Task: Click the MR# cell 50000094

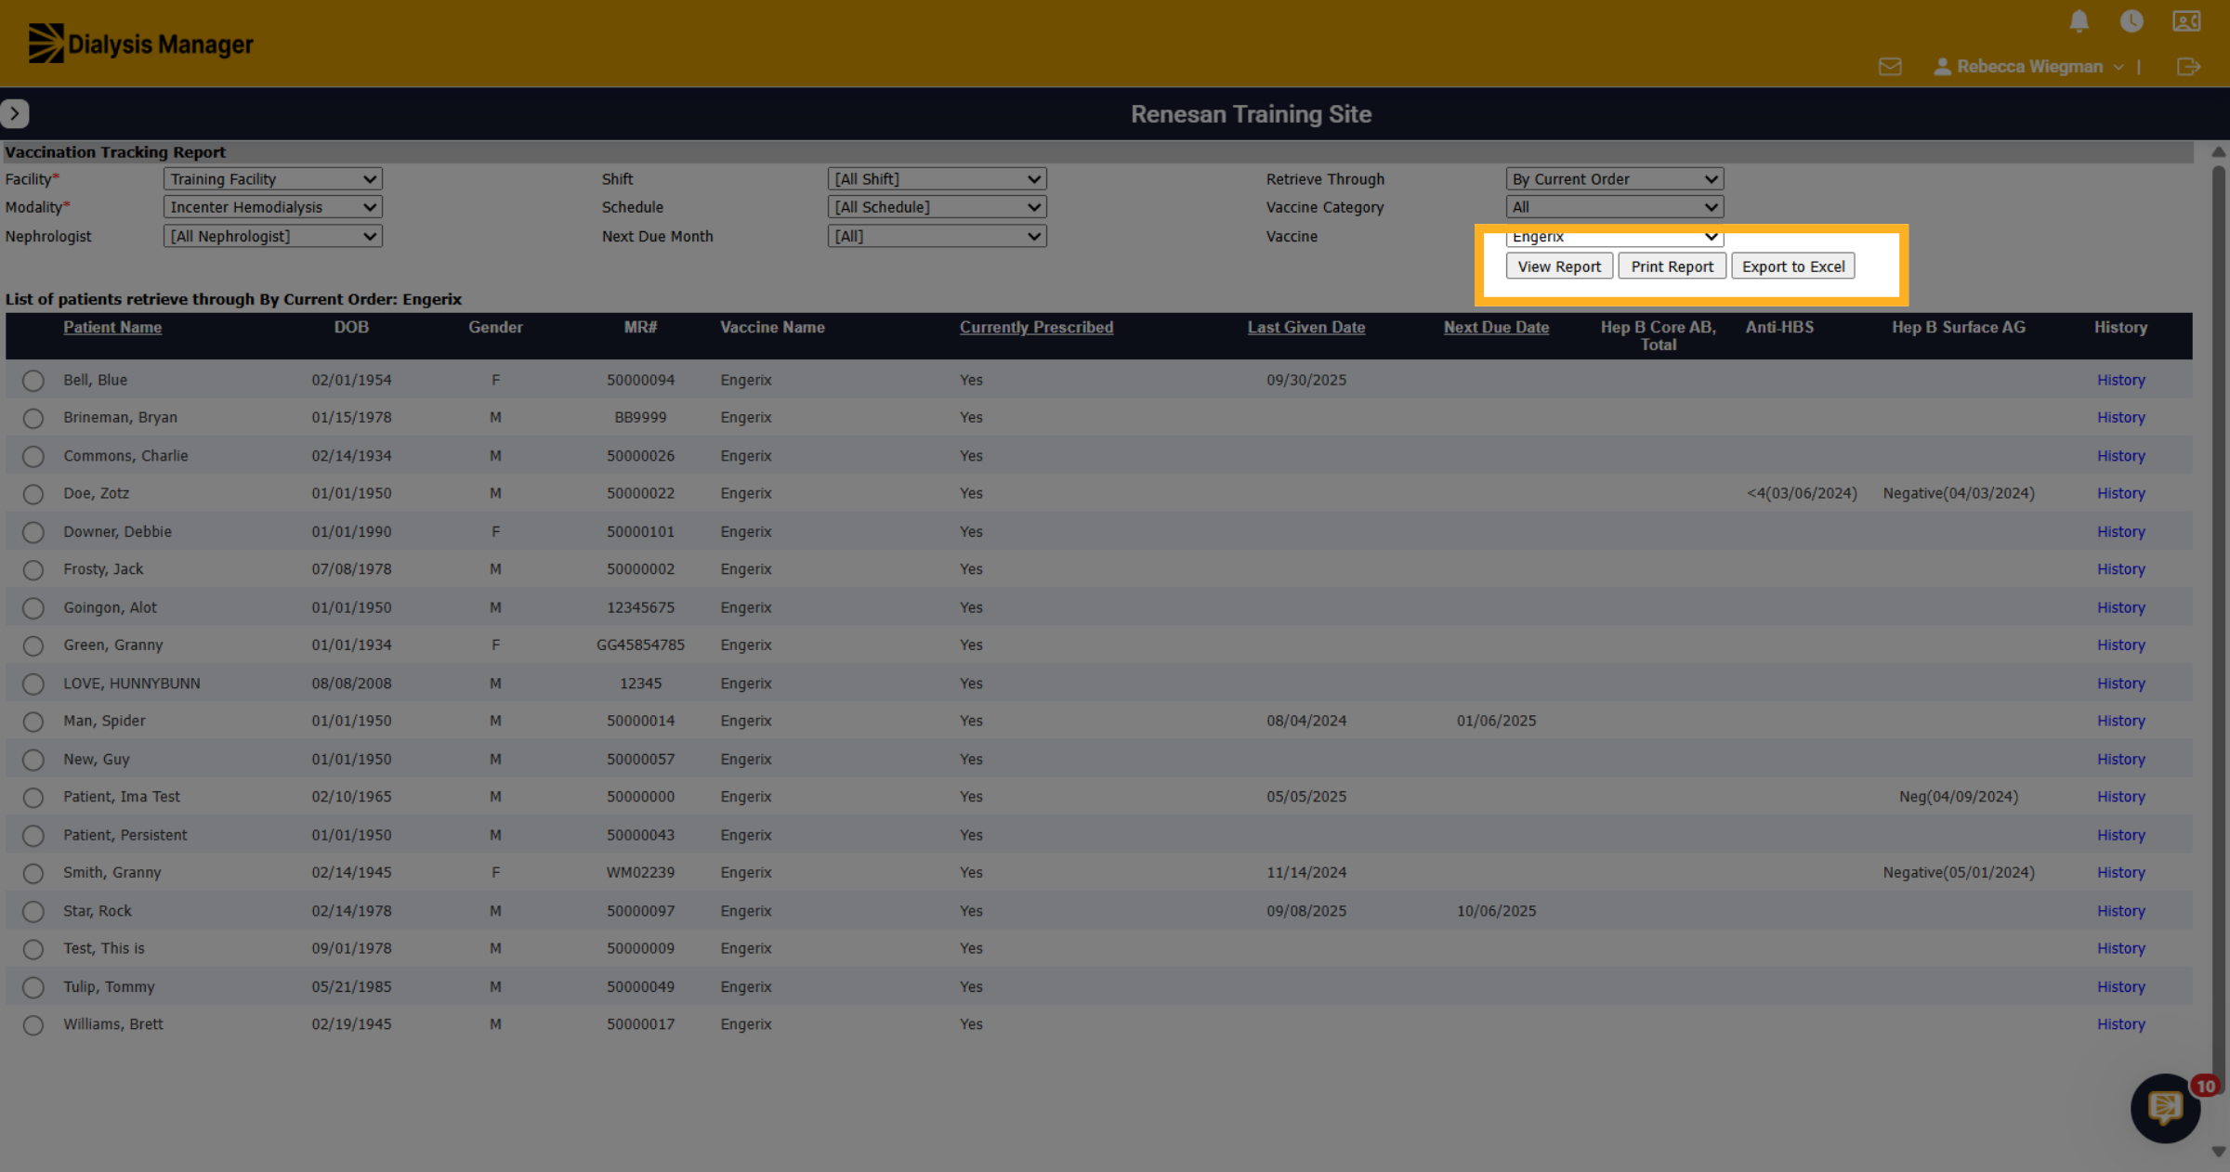Action: click(x=640, y=380)
